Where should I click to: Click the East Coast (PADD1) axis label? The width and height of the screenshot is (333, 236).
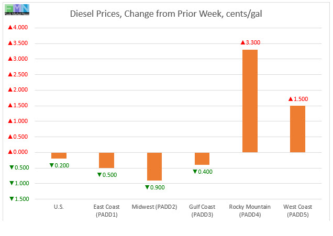tap(107, 210)
